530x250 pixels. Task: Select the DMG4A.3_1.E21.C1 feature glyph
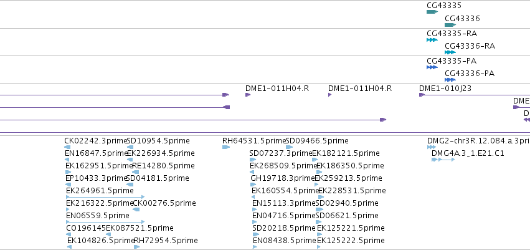pyautogui.click(x=443, y=160)
